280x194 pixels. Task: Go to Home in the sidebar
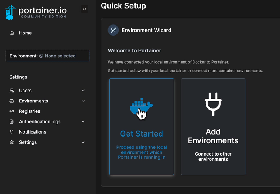[25, 33]
